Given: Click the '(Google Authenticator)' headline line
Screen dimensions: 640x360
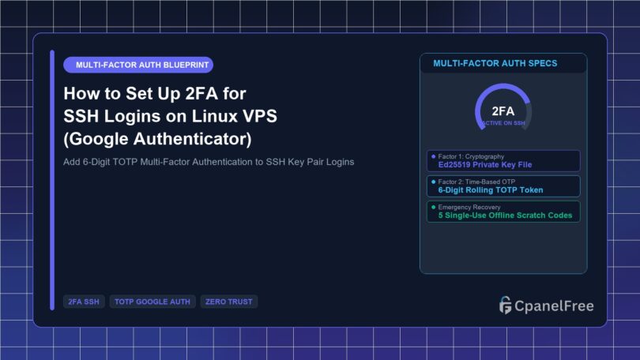Looking at the screenshot, I should click(157, 139).
